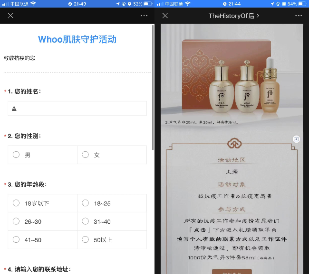Open more options menu on left survey screen
The width and height of the screenshot is (309, 274).
[144, 16]
